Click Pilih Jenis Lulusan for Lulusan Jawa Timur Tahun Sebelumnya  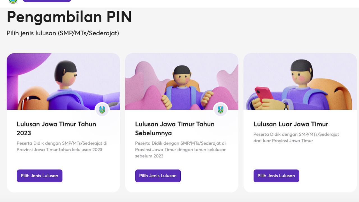158,176
